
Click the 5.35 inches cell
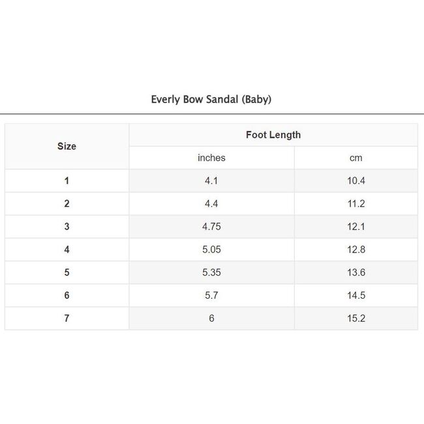[x=211, y=273]
